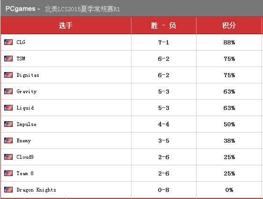Click the 积分 column header
263x199 pixels.
coord(229,25)
